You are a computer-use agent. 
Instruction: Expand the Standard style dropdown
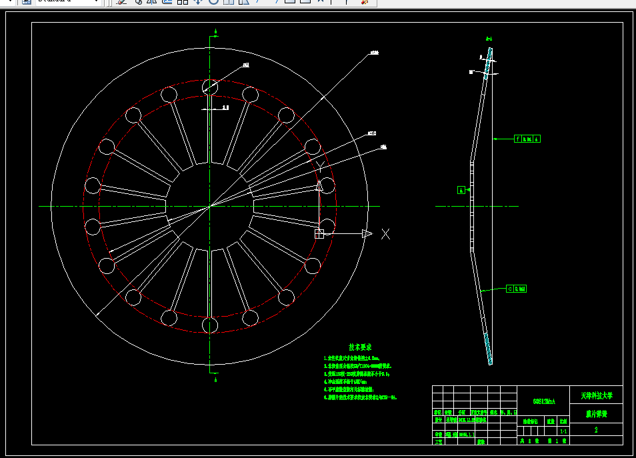(x=96, y=2)
